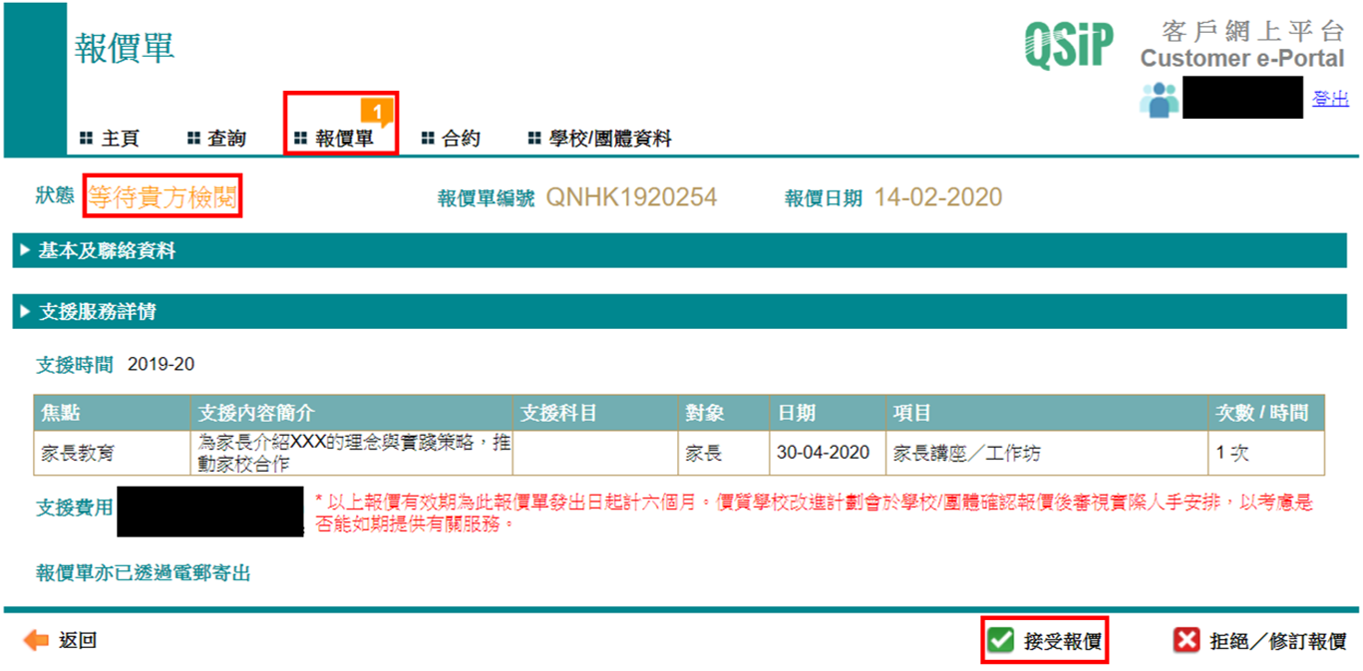The height and width of the screenshot is (671, 1363).
Task: Click the 家長教育 focus cell
Action: (x=112, y=453)
